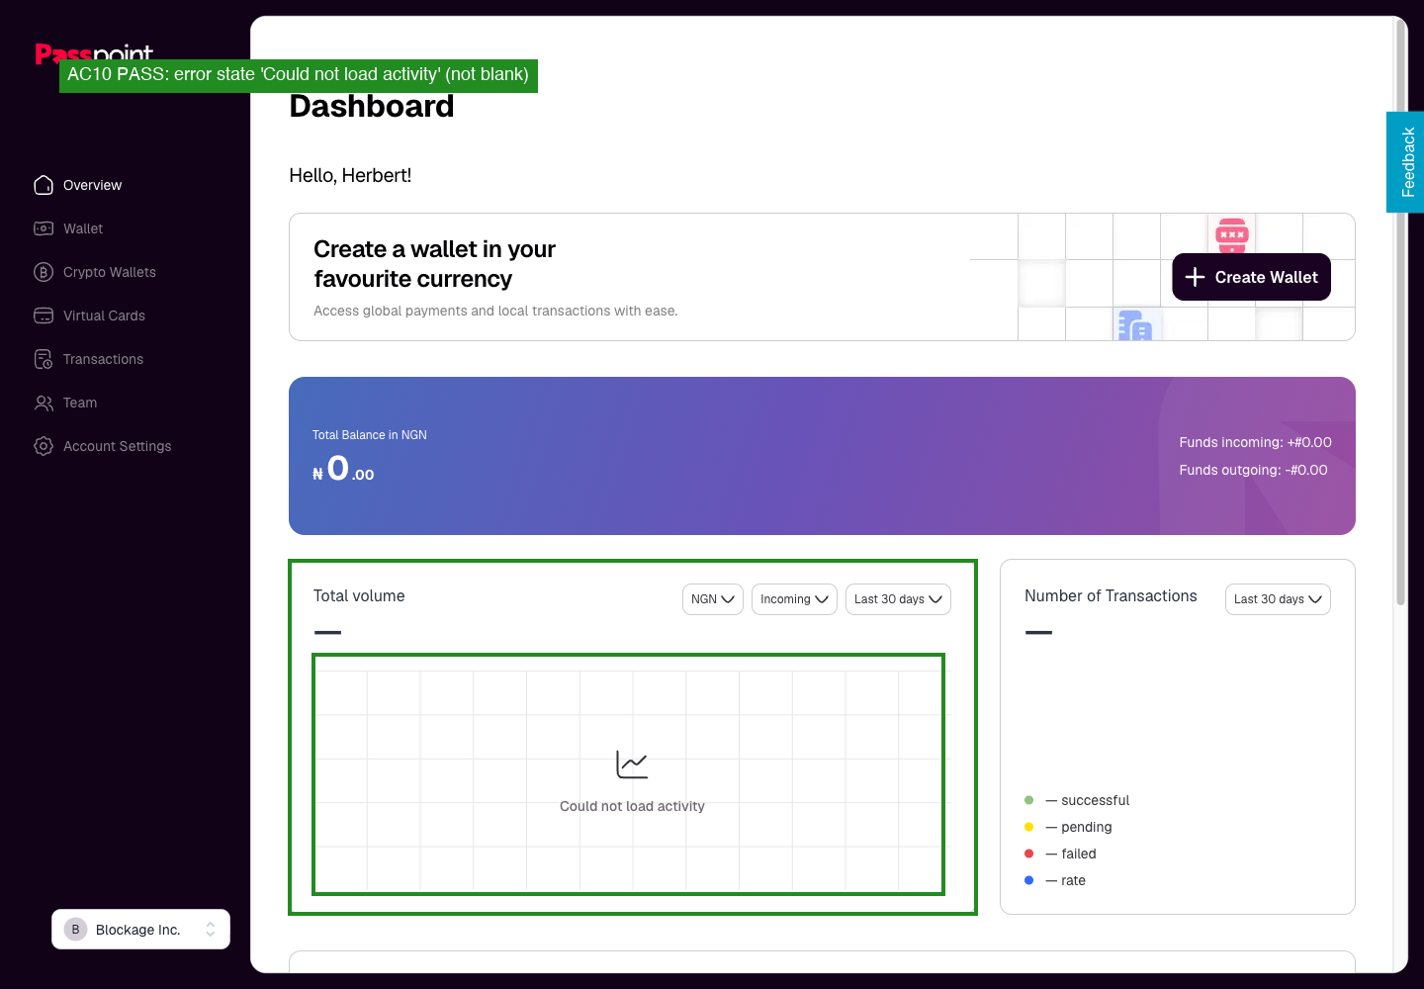Viewport: 1424px width, 989px height.
Task: Click the rate legend blue dot
Action: 1029,880
